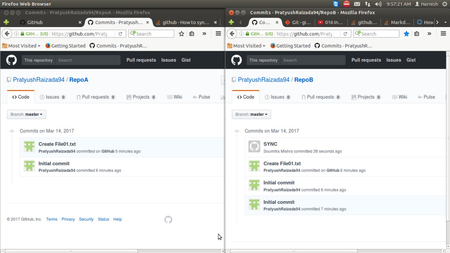Click clock 9:57:21 AM in top panel
The height and width of the screenshot is (253, 450).
[x=398, y=4]
